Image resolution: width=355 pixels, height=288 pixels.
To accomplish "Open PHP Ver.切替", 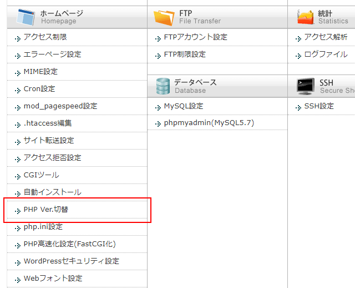I will point(45,210).
